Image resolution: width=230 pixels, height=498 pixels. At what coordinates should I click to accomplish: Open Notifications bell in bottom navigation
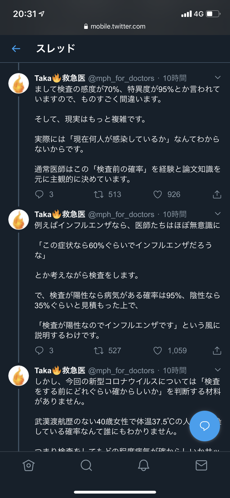pyautogui.click(x=144, y=465)
